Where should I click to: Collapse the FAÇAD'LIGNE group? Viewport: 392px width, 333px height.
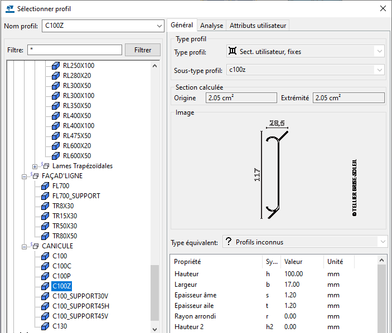(x=24, y=176)
